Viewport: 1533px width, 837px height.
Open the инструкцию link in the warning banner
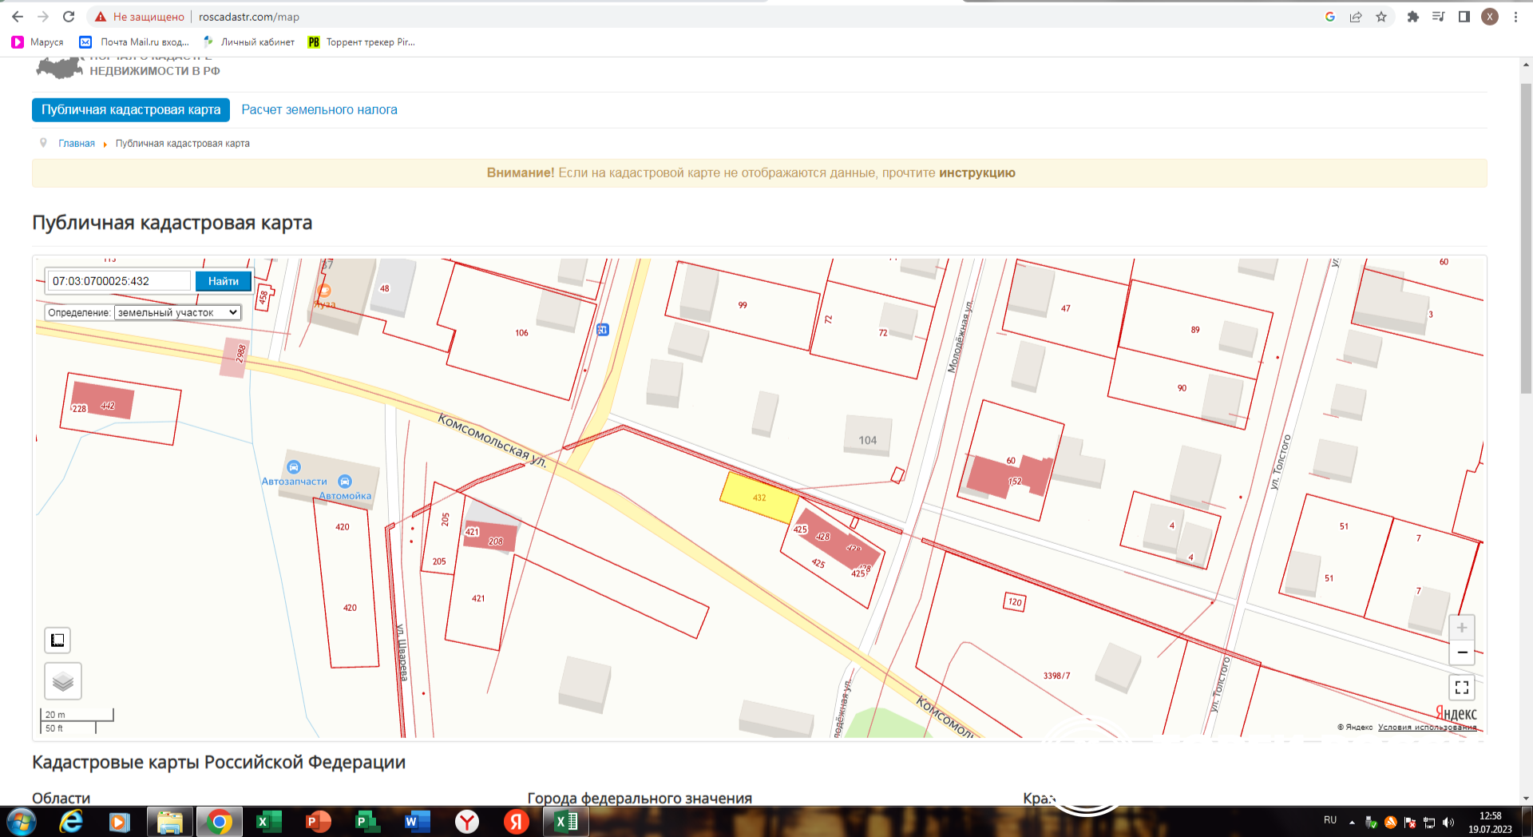pyautogui.click(x=976, y=173)
